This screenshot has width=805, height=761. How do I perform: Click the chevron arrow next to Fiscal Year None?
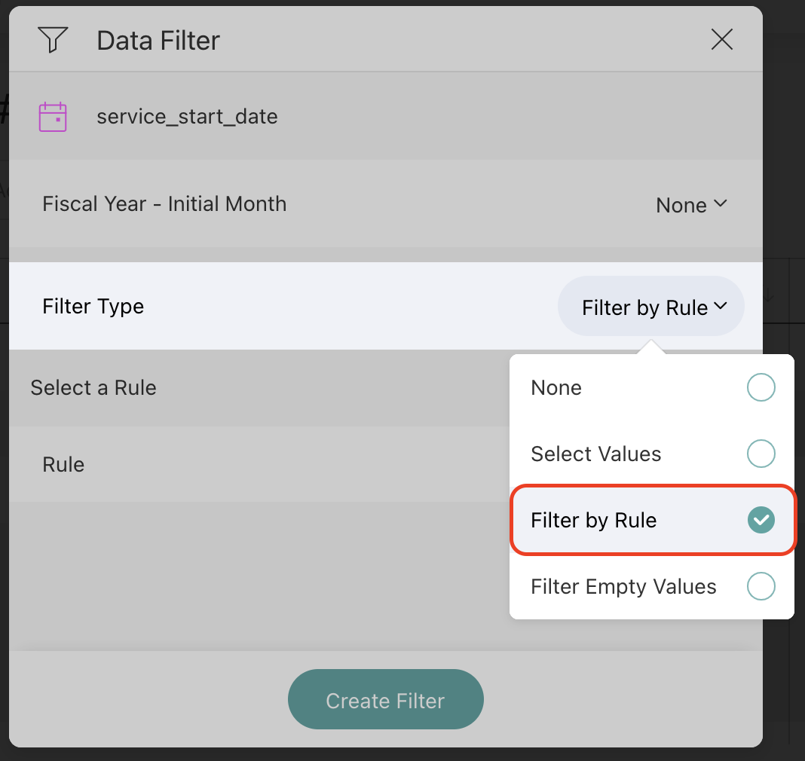(720, 203)
